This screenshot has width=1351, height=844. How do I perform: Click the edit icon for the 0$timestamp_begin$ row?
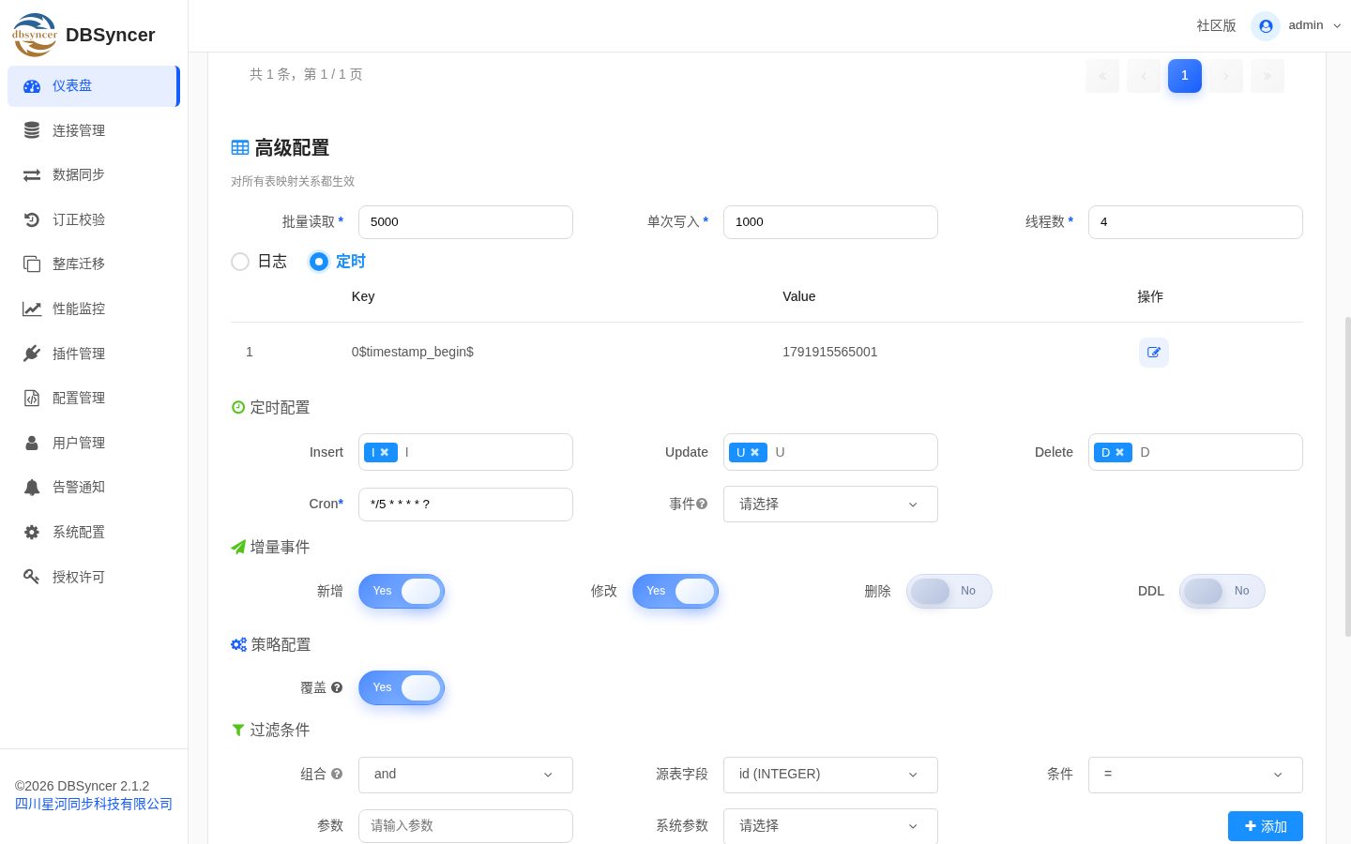point(1154,353)
